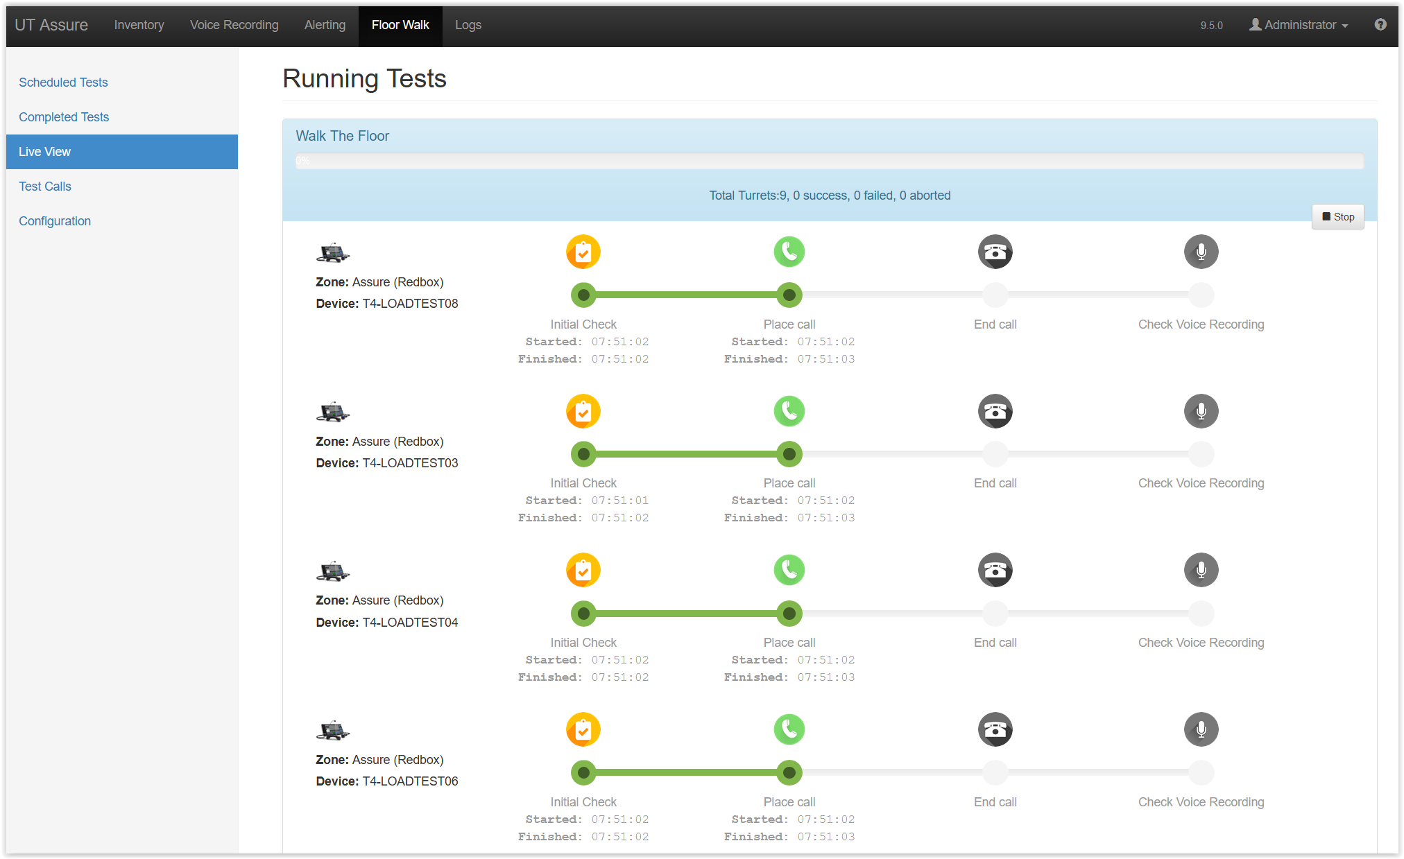Open the Logs menu item
Image resolution: width=1404 pixels, height=859 pixels.
tap(468, 25)
